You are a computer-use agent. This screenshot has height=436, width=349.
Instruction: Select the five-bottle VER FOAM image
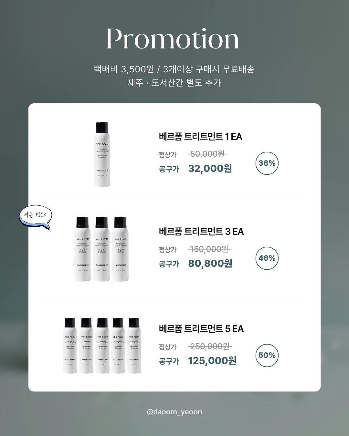(x=102, y=346)
